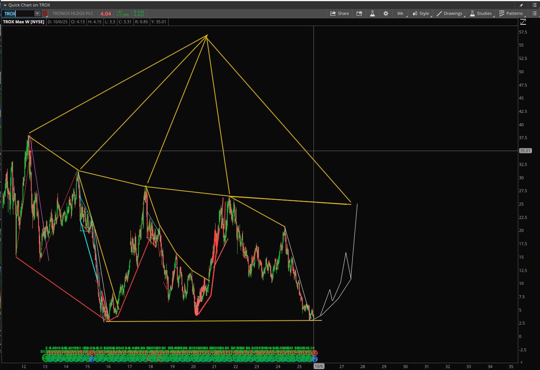Open the symbol dropdown arrow next to TROX
The image size is (540, 370).
(x=37, y=14)
